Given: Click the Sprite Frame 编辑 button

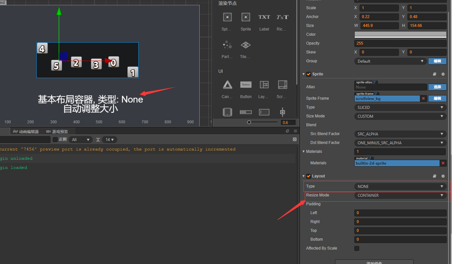Looking at the screenshot, I should [437, 98].
